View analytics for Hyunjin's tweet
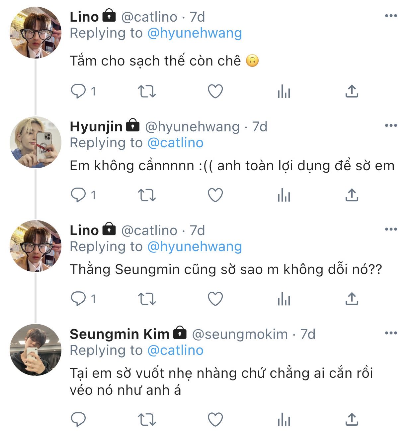Viewport: 412px width, 436px height. [284, 195]
